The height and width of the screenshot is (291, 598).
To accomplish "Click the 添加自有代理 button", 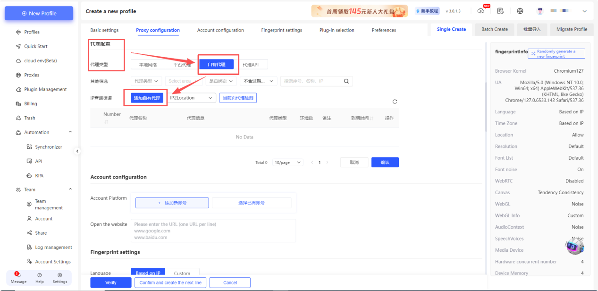I will tap(147, 98).
